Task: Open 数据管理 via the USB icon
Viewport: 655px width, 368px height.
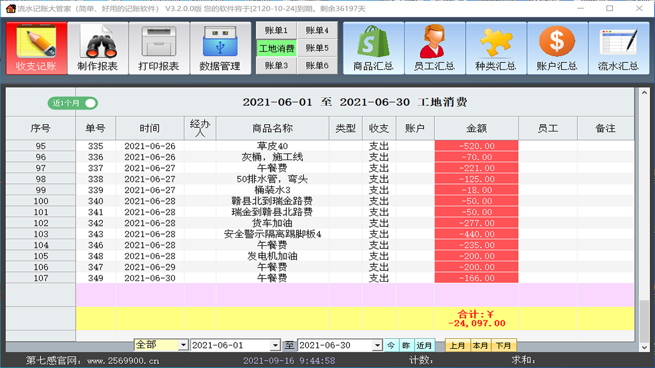Action: (221, 48)
